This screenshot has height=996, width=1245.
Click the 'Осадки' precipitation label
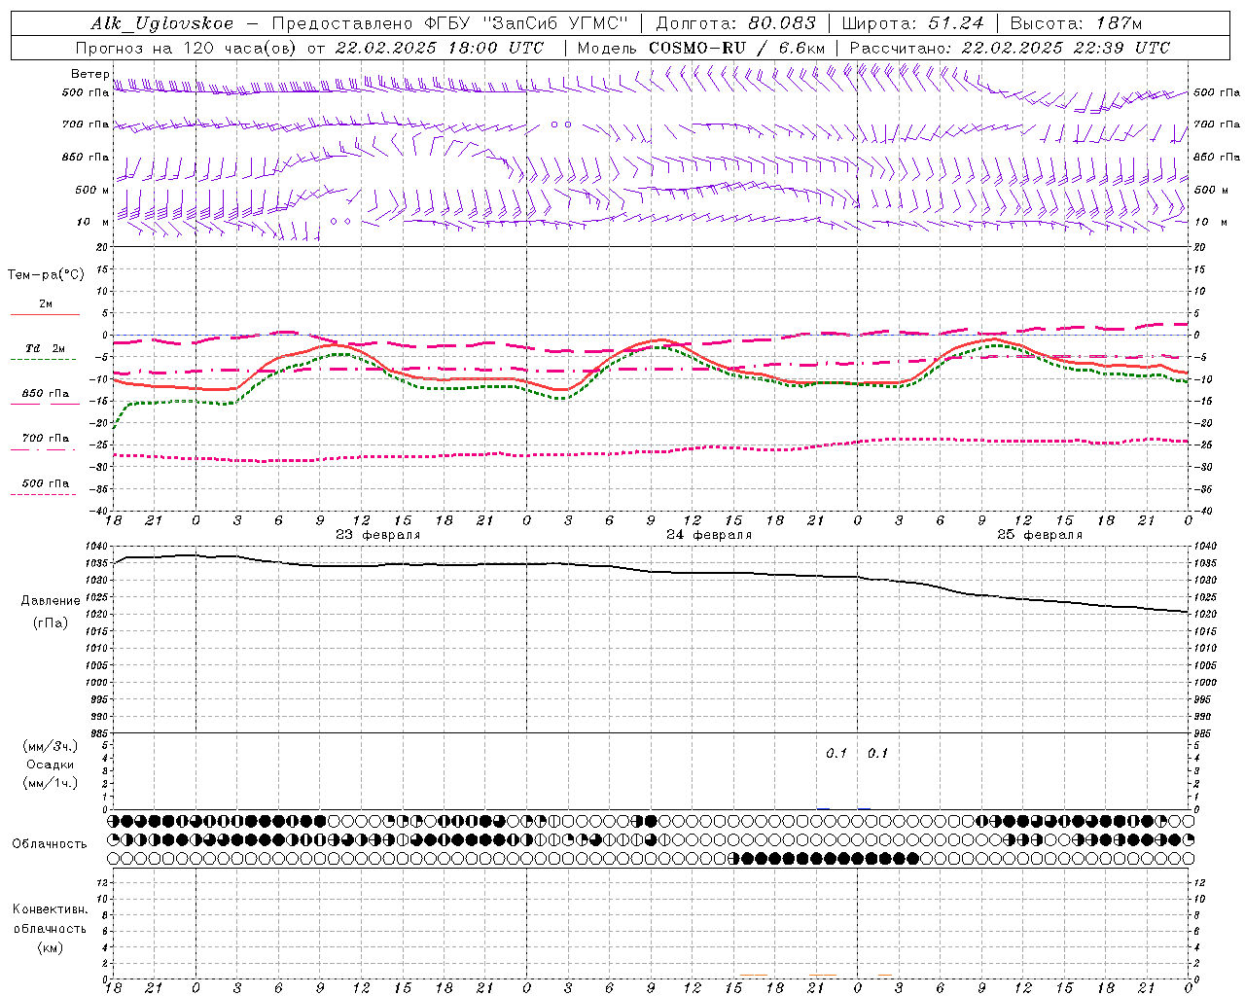coord(51,765)
